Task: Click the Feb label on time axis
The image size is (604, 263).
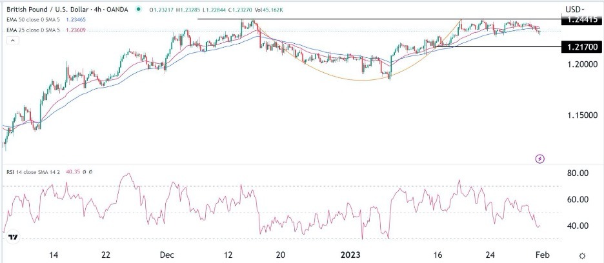Action: coord(541,255)
